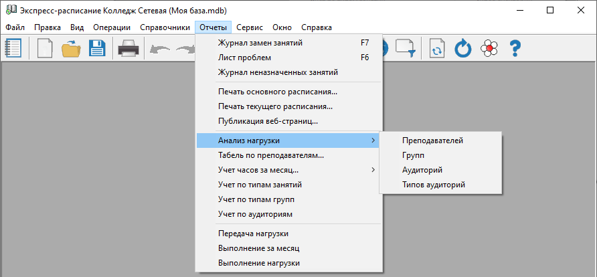Save using the floppy disk icon
Image resolution: width=597 pixels, height=277 pixels.
(x=97, y=49)
